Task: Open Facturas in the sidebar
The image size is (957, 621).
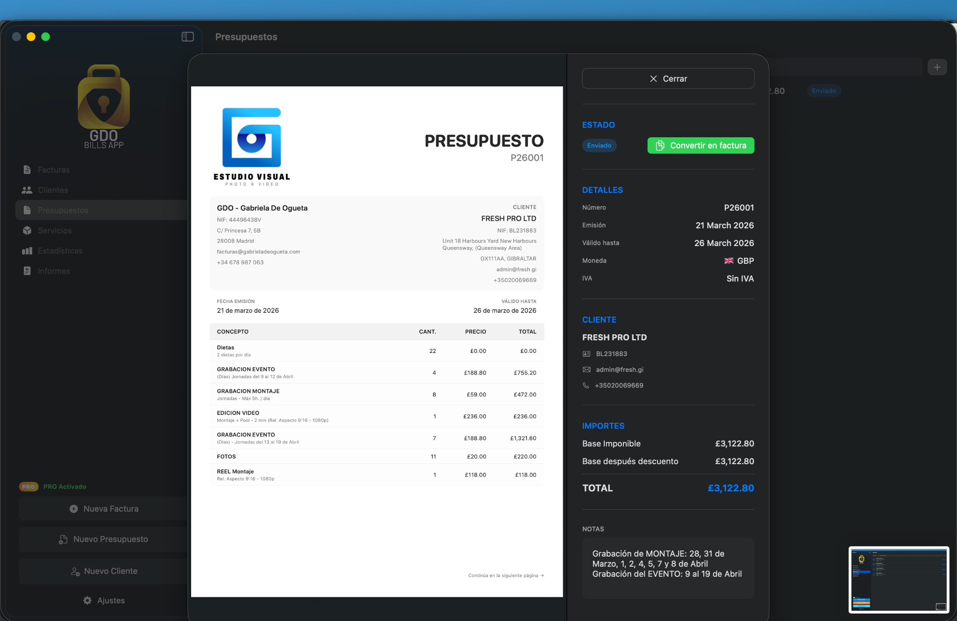Action: (x=53, y=170)
